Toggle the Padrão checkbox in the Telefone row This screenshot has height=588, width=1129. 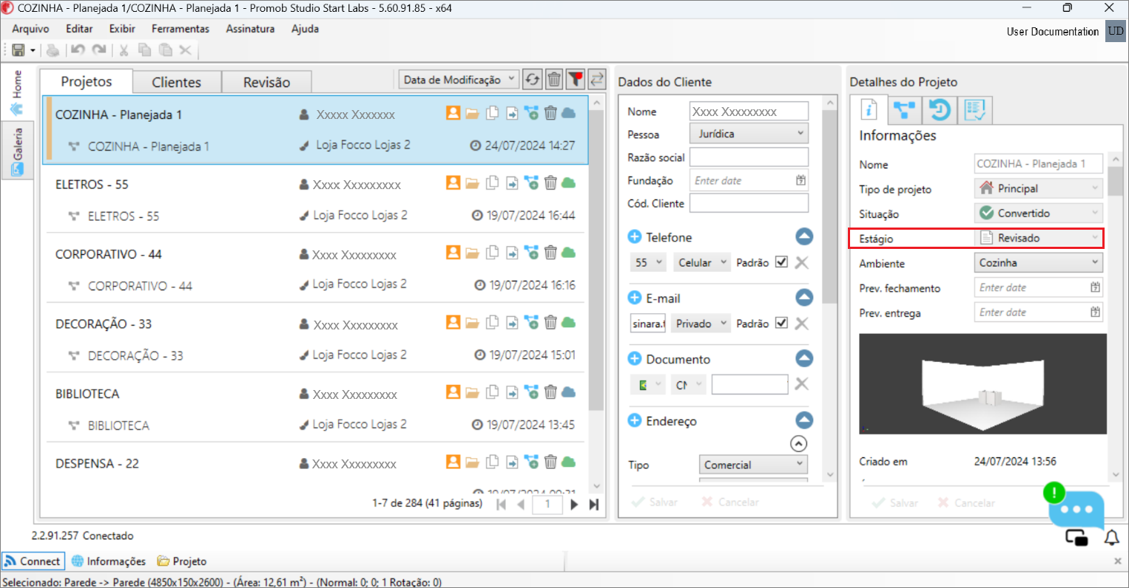point(781,261)
